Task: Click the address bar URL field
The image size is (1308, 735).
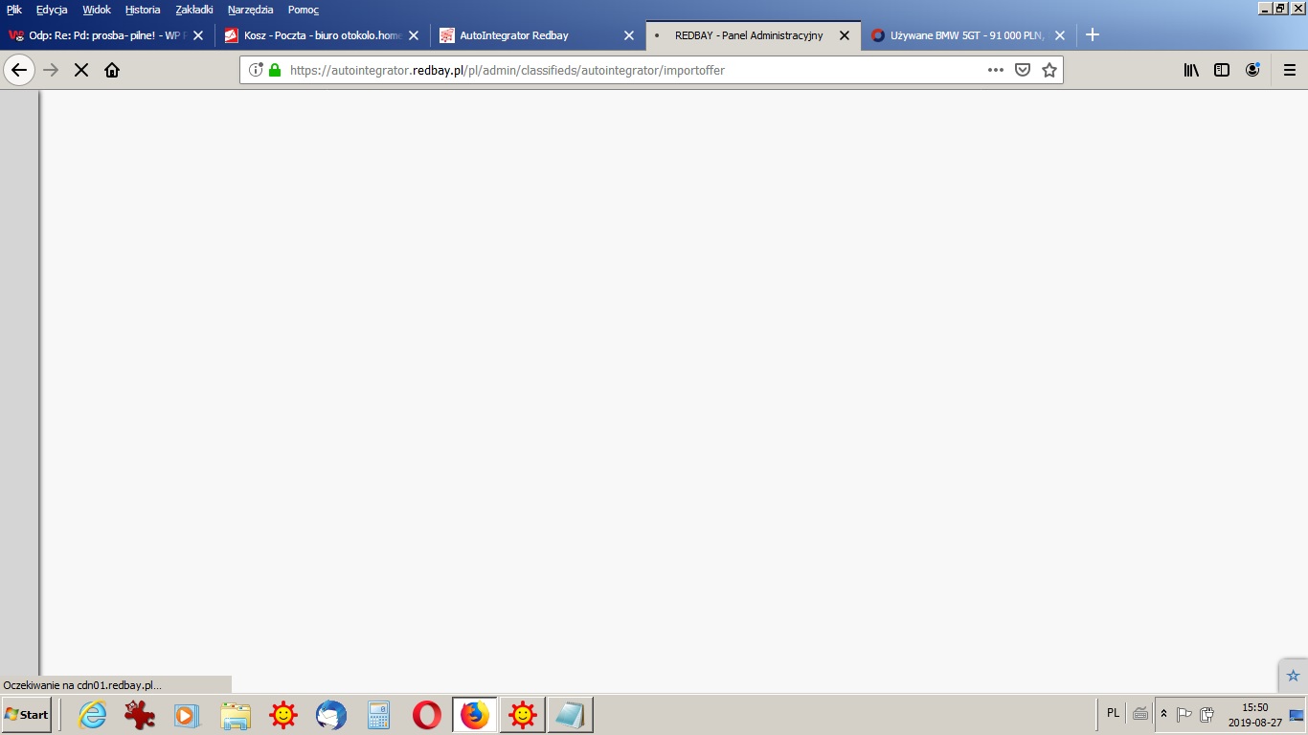Action: pyautogui.click(x=622, y=70)
